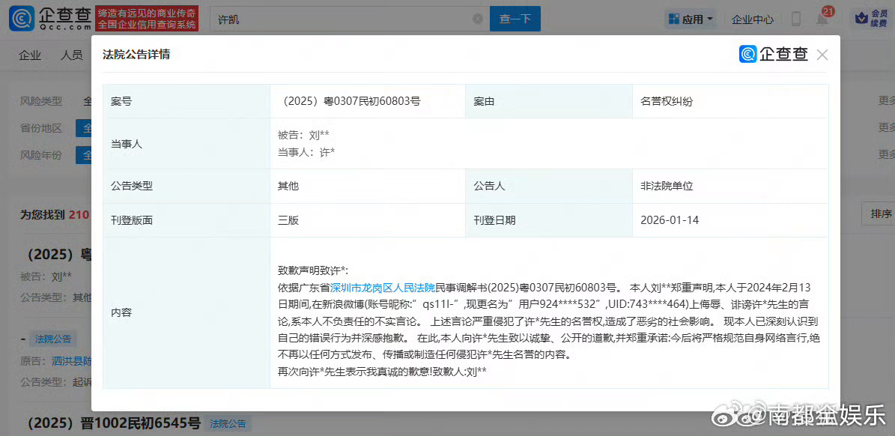Go to 企业中心 in the header
This screenshot has height=436, width=895.
point(752,19)
